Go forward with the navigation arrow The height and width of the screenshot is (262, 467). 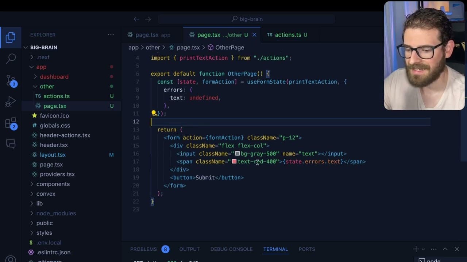pos(148,19)
